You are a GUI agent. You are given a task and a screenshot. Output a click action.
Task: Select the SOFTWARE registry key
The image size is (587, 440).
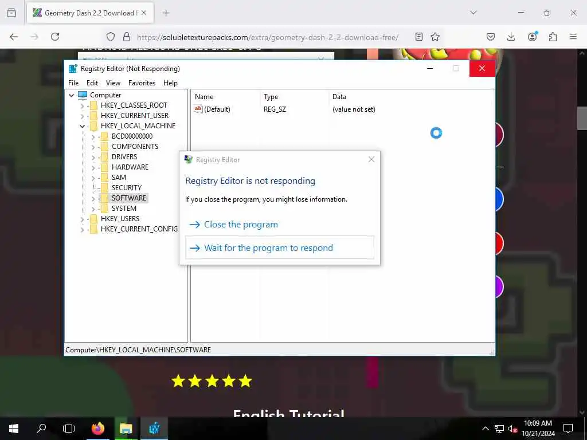tap(129, 198)
